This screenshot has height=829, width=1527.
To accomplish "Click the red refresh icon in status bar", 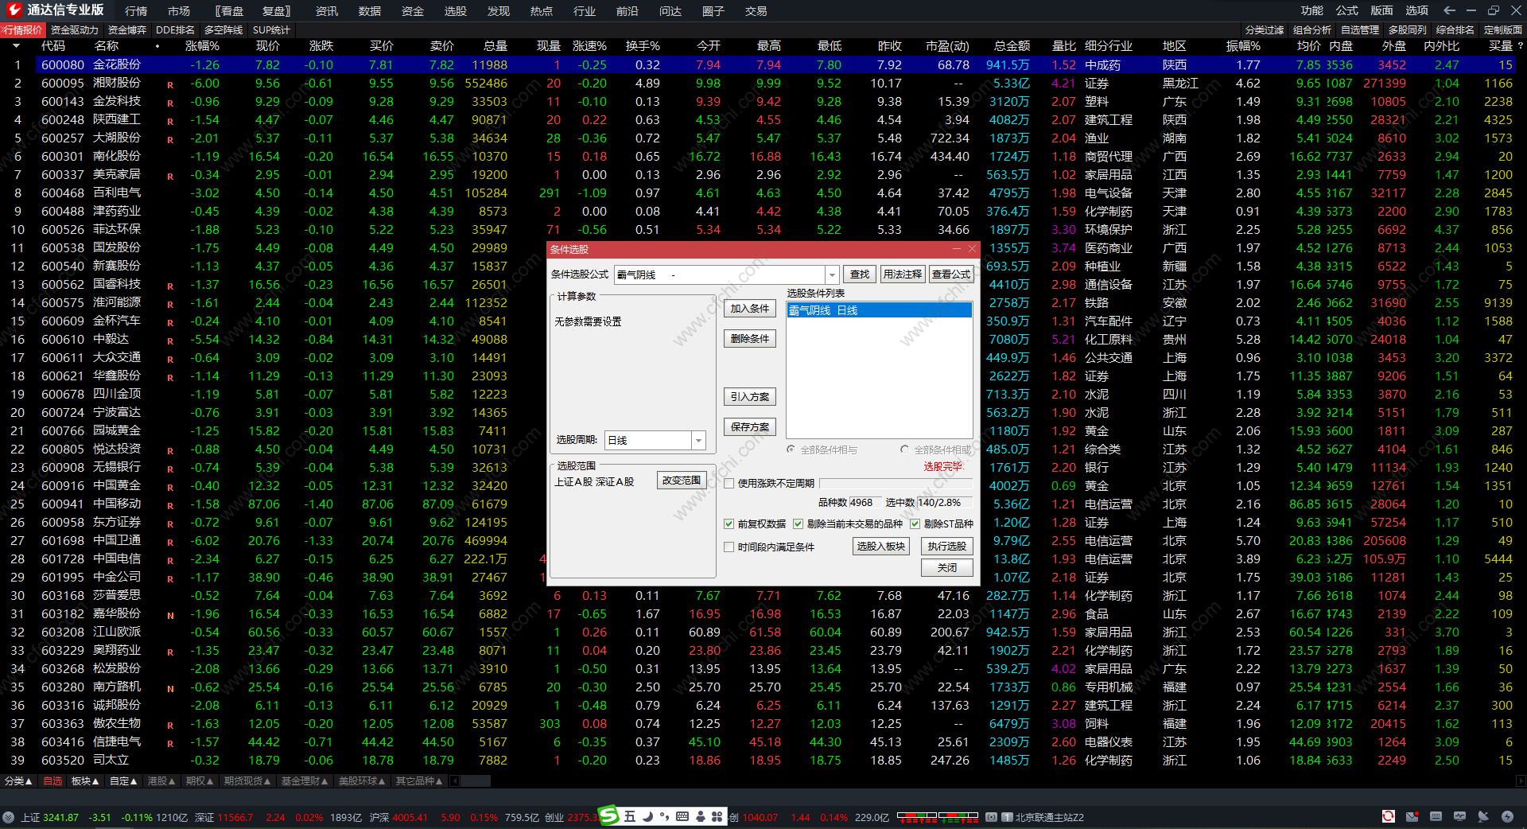I will point(1388,816).
